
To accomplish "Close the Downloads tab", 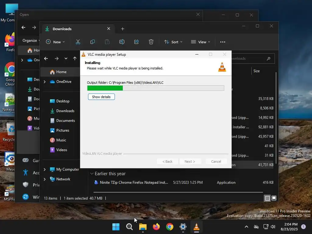I will click(x=109, y=29).
